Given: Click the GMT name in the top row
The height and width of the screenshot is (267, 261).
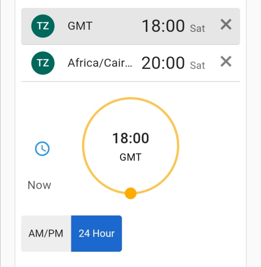Looking at the screenshot, I should (80, 26).
